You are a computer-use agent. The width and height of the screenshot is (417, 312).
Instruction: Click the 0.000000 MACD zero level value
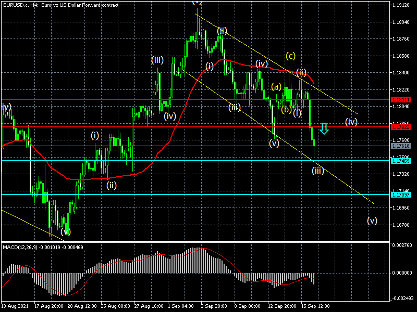pyautogui.click(x=402, y=272)
